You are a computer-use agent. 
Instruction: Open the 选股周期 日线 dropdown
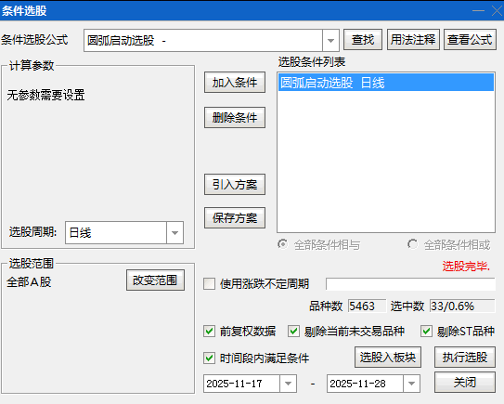[174, 232]
